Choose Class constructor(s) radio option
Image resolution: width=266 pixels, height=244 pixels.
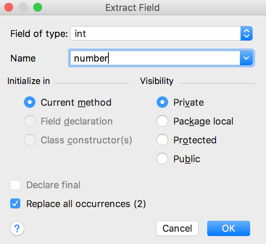click(30, 140)
